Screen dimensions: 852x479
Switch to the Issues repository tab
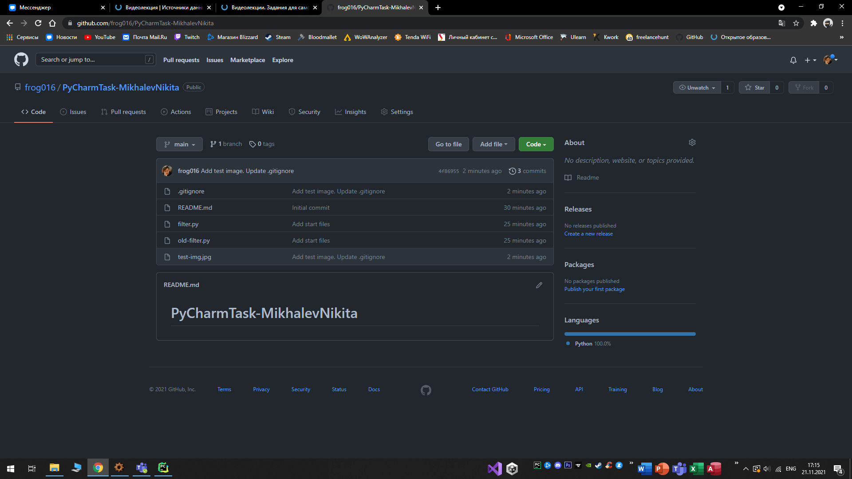click(73, 112)
